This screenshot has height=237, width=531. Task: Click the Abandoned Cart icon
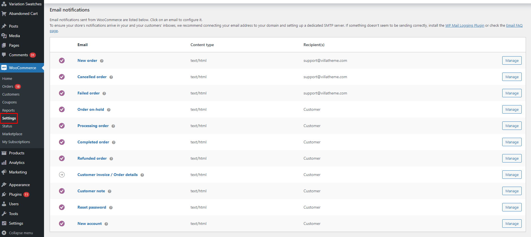(x=4, y=13)
